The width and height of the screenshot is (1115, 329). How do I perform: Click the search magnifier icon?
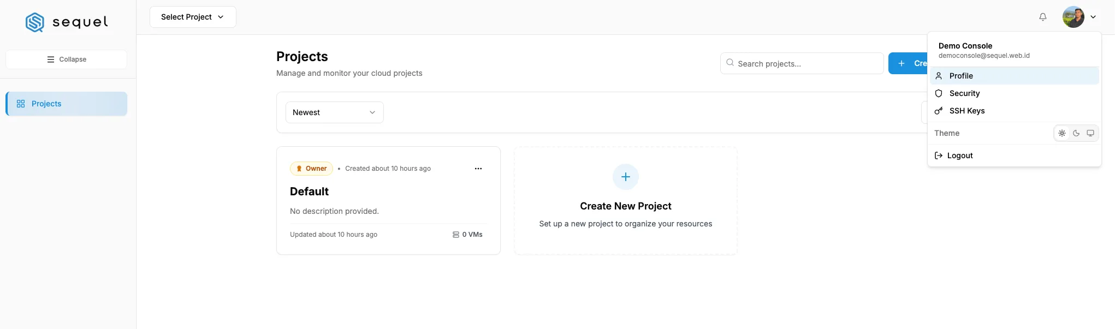(x=730, y=63)
